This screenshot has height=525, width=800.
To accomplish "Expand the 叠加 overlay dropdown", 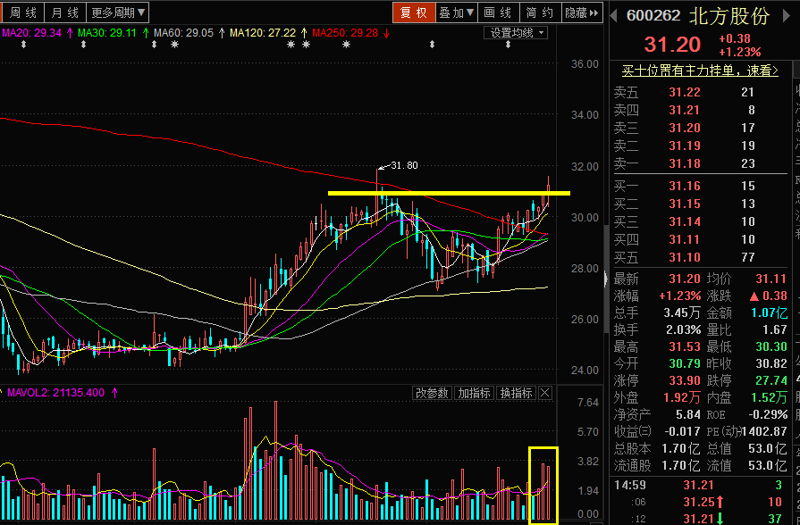I will (x=456, y=12).
